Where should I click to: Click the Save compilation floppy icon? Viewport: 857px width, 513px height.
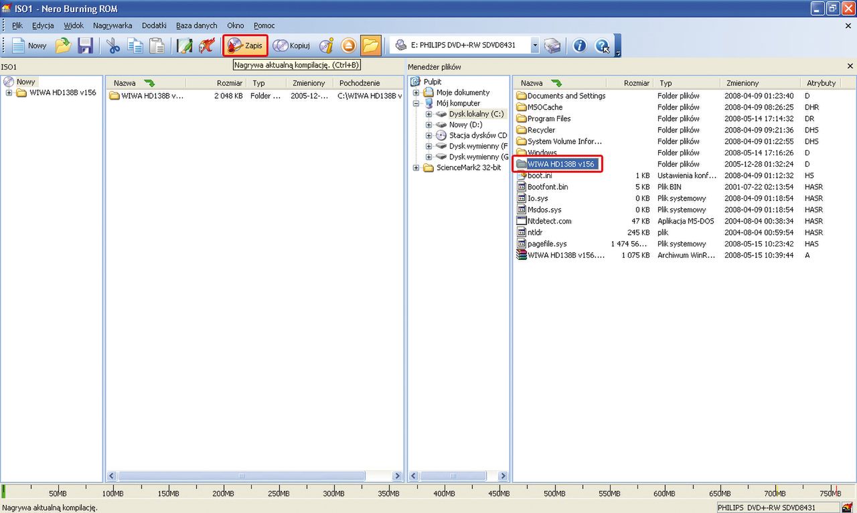coord(85,46)
